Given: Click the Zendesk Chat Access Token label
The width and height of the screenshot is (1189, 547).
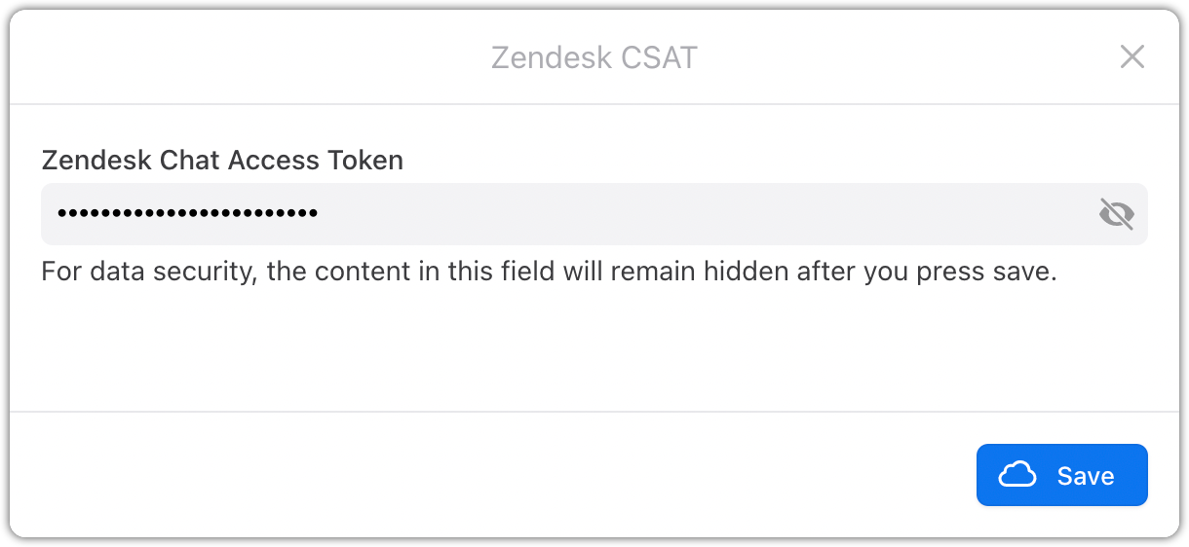Looking at the screenshot, I should pos(222,160).
